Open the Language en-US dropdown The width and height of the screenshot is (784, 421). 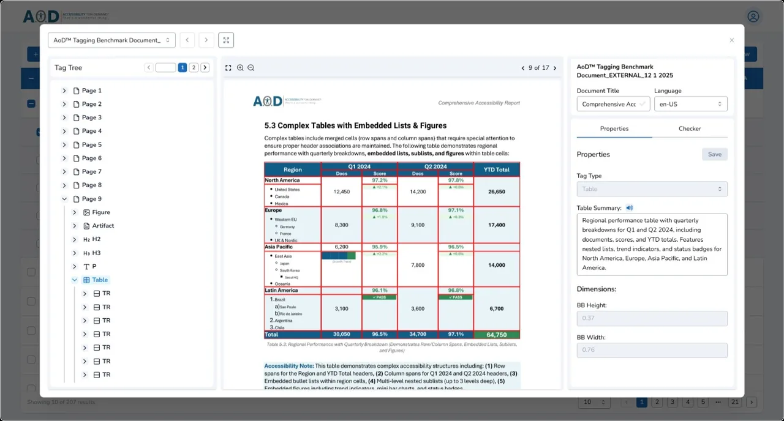coord(690,104)
